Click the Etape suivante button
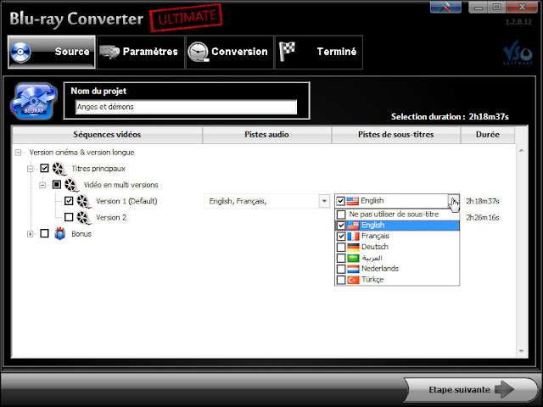This screenshot has width=543, height=407. click(470, 390)
